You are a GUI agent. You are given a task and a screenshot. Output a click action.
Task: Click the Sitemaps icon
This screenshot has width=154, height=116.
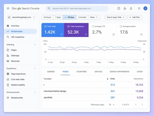tap(8, 56)
